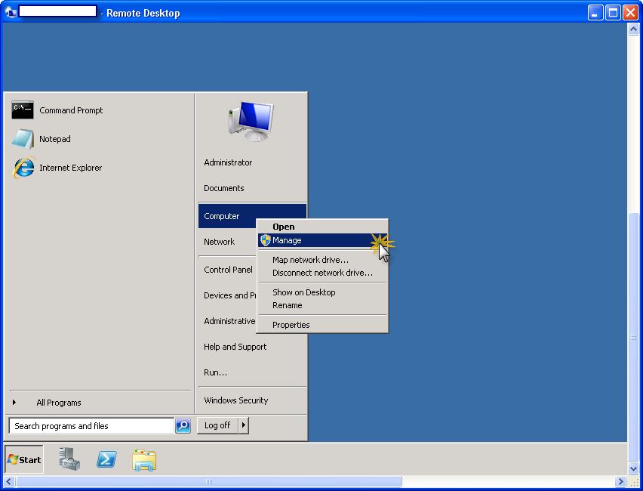Click the horizontal scrollbar right arrow
Image resolution: width=643 pixels, height=491 pixels.
[620, 481]
